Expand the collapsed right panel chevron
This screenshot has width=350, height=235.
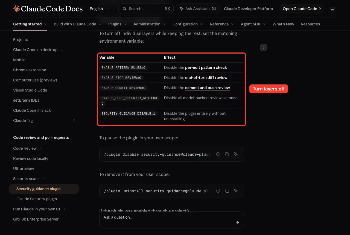pyautogui.click(x=263, y=48)
